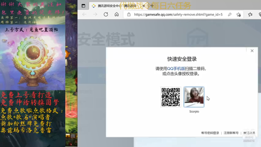The width and height of the screenshot is (261, 147).
Task: Open the favorites list icon
Action: click(250, 14)
